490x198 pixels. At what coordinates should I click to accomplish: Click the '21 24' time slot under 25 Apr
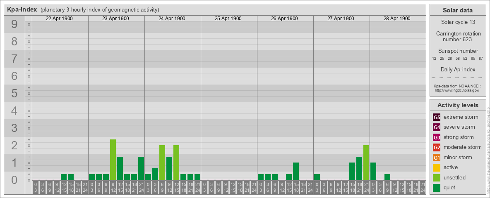254,188
